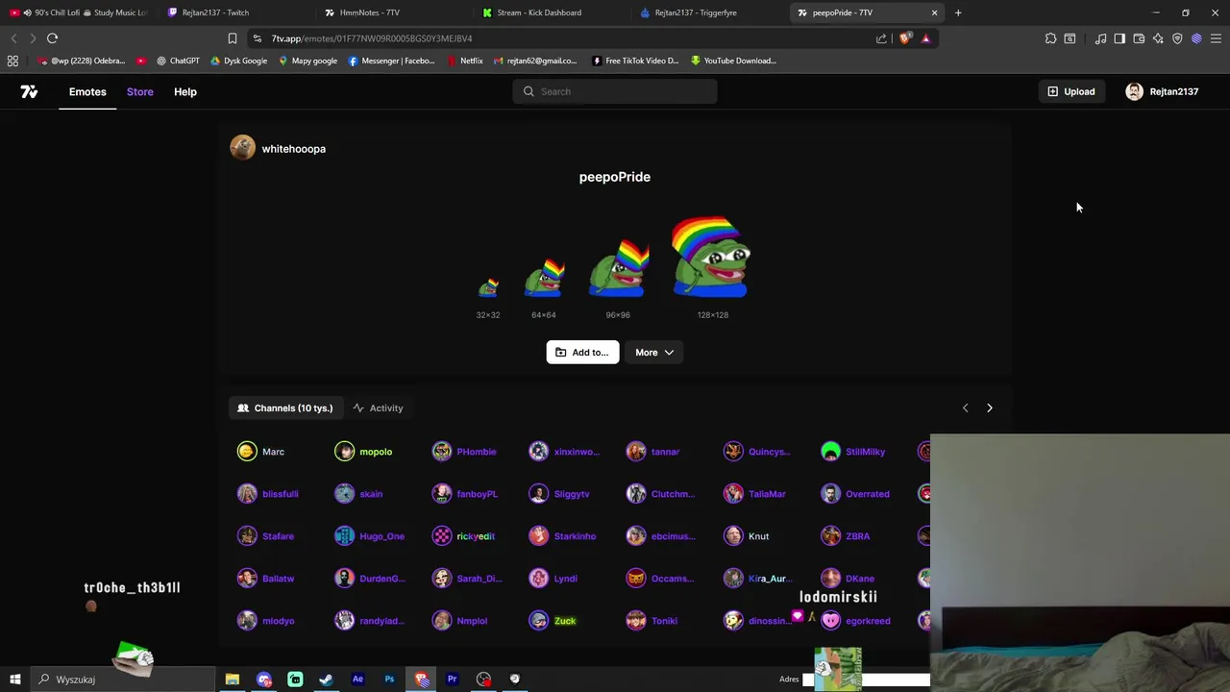Open channel Toniki
This screenshot has height=692, width=1230.
[652, 621]
